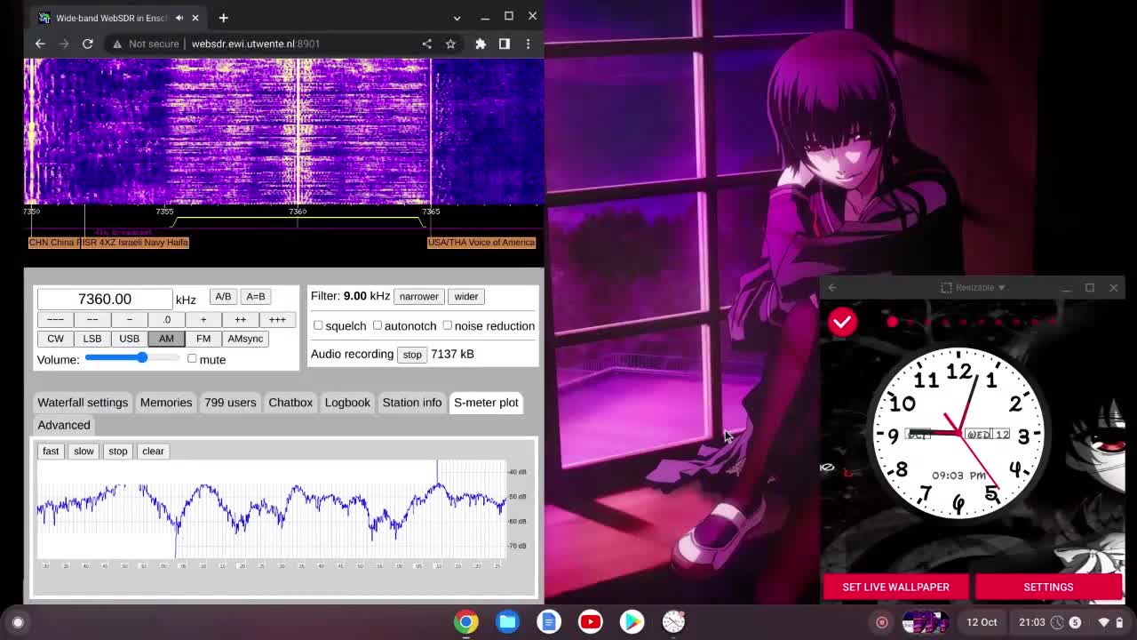Click the A=B button
Viewport: 1137px width, 640px height.
(256, 297)
